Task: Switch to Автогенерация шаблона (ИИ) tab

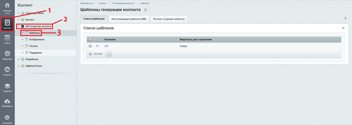Action: [129, 19]
